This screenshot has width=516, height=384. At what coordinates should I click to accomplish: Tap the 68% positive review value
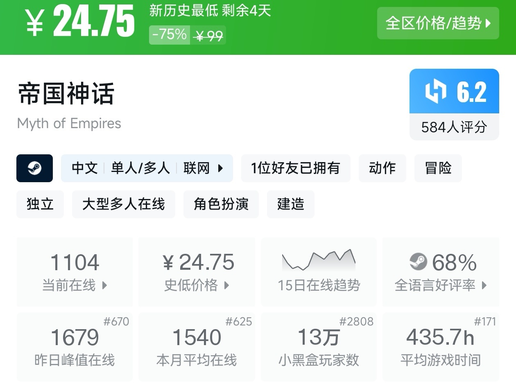[x=454, y=262]
